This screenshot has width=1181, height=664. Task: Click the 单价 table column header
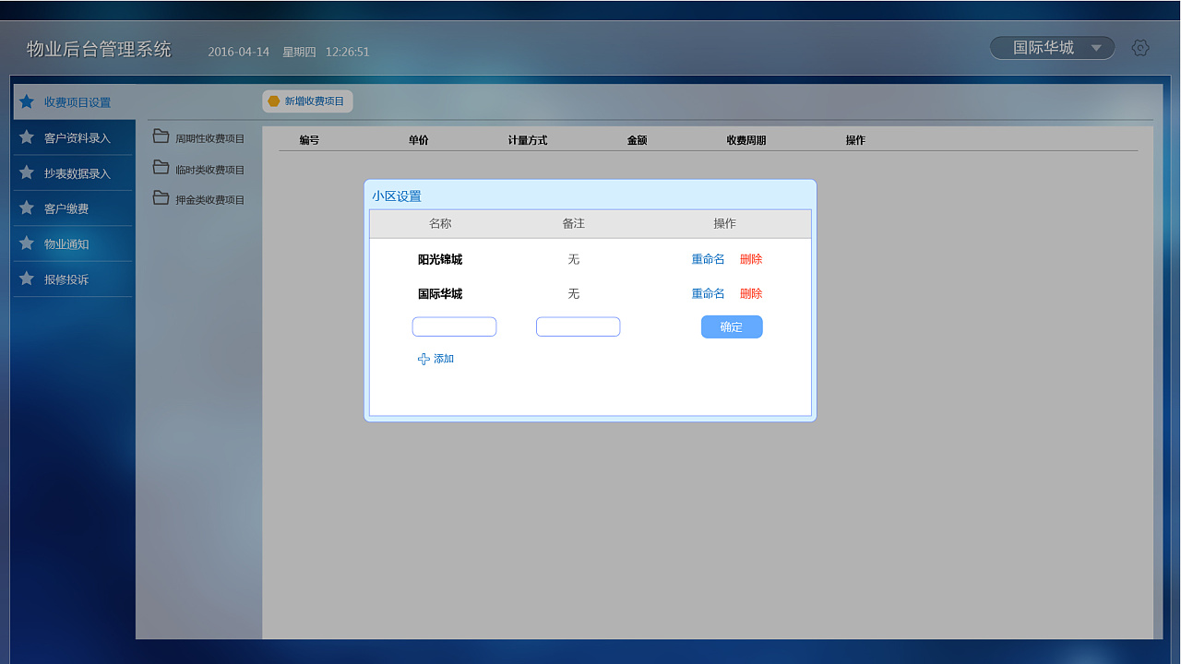click(x=418, y=140)
